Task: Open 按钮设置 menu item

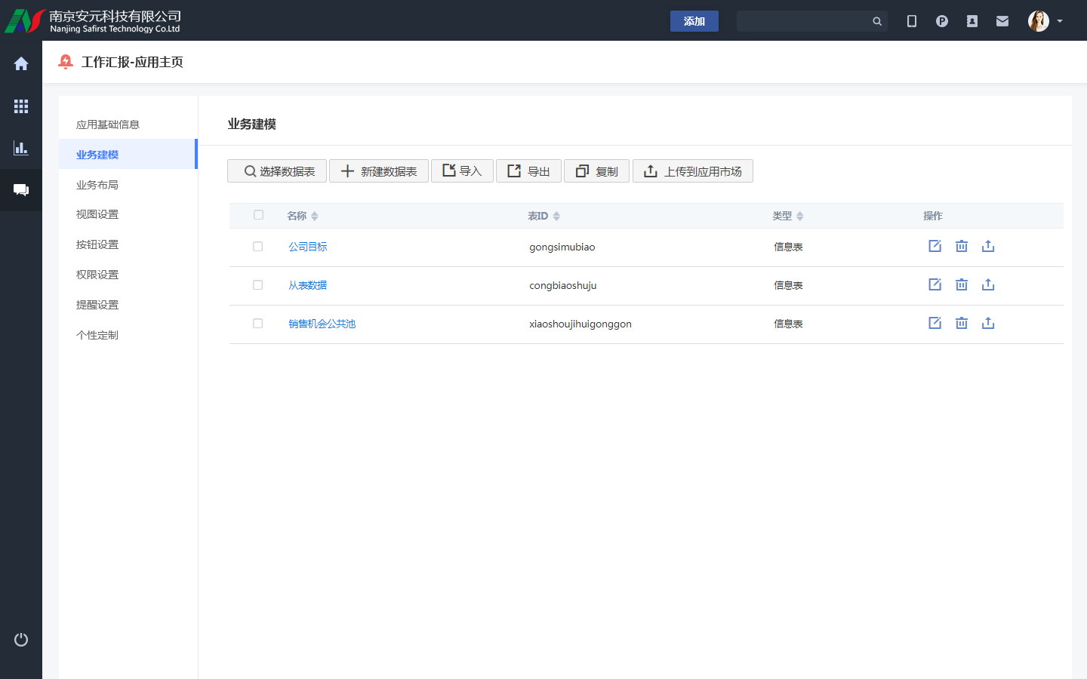Action: click(128, 244)
